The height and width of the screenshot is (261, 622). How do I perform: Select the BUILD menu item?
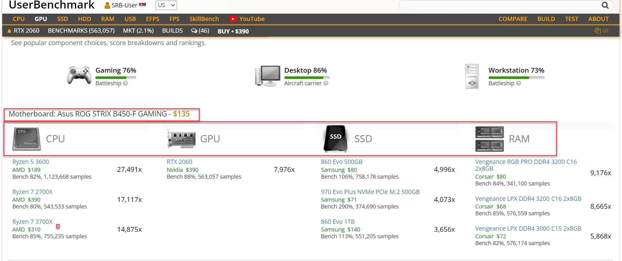[546, 19]
